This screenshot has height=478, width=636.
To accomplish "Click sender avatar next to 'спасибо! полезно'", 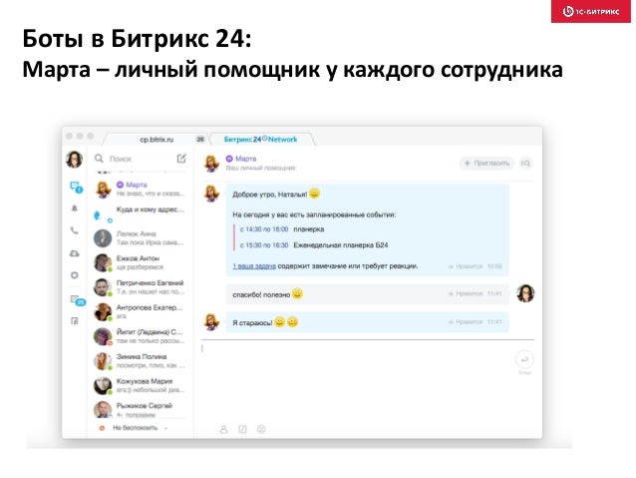I will 525,293.
